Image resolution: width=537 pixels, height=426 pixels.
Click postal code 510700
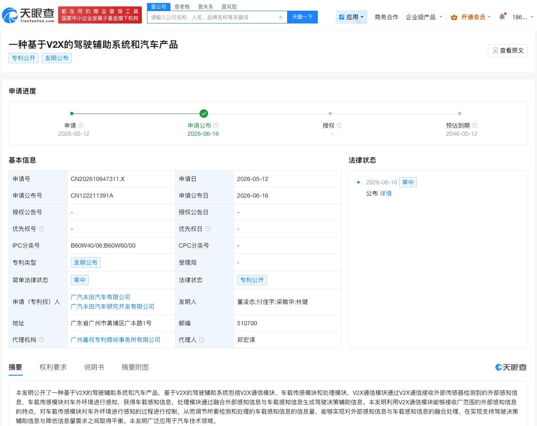[x=247, y=323]
